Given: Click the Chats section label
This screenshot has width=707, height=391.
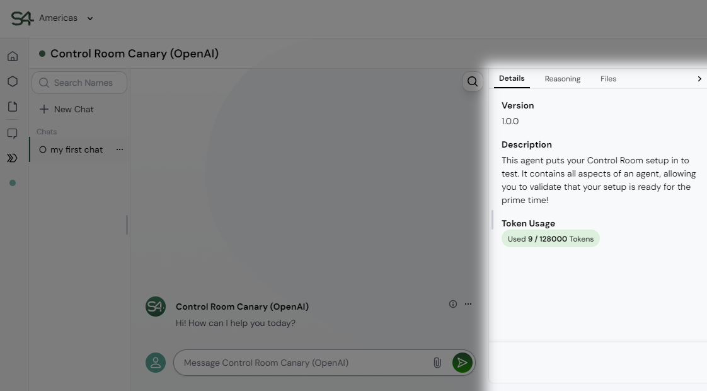Looking at the screenshot, I should point(47,132).
